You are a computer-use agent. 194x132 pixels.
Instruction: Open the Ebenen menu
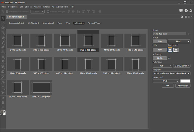[28, 7]
